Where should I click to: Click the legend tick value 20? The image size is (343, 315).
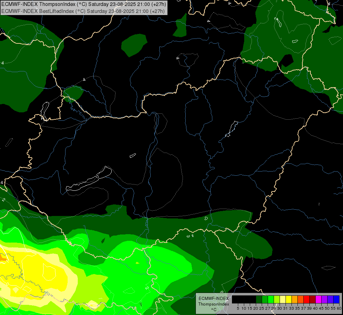pyautogui.click(x=255, y=308)
